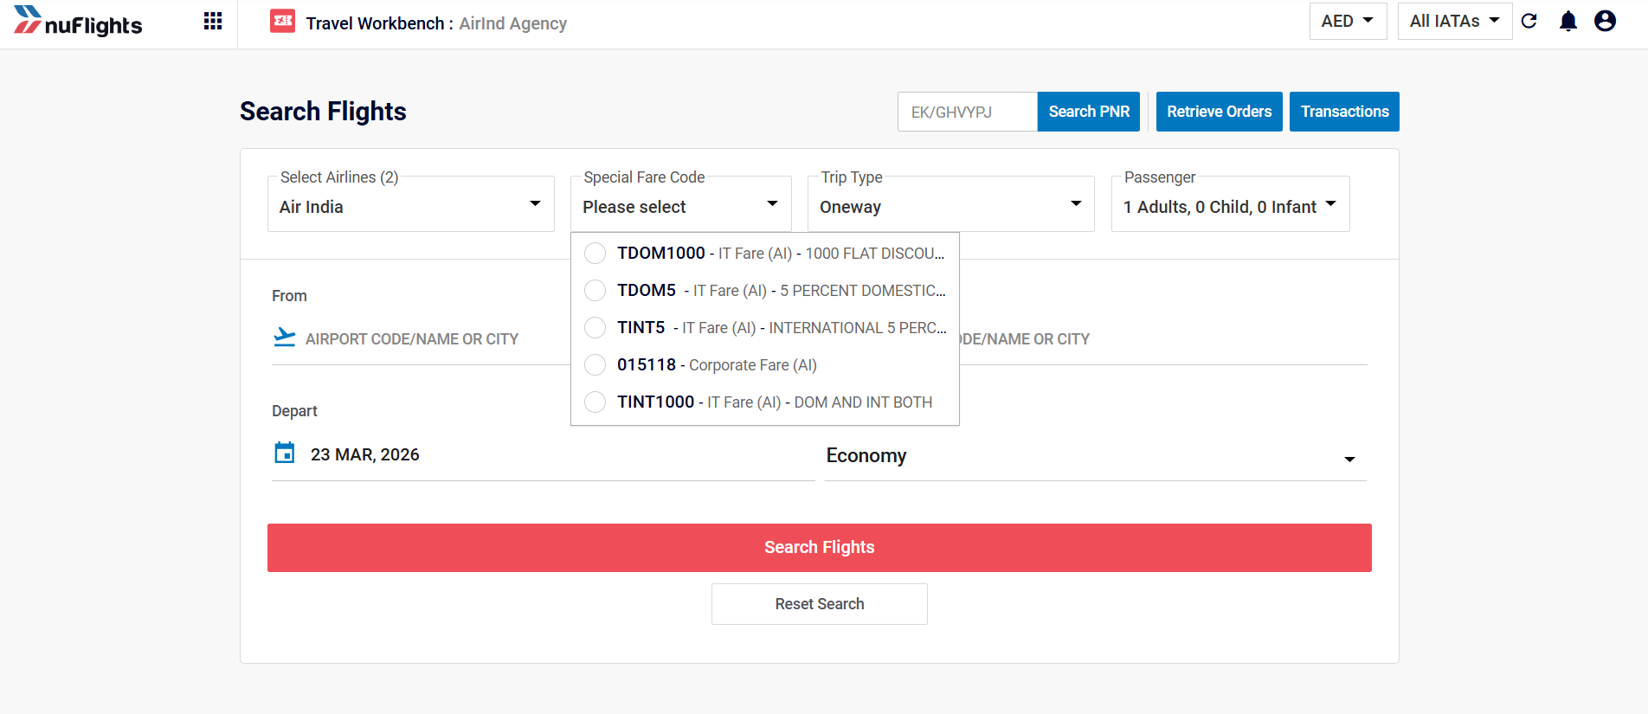The image size is (1648, 714).
Task: Open the All IATAs dropdown
Action: (x=1455, y=21)
